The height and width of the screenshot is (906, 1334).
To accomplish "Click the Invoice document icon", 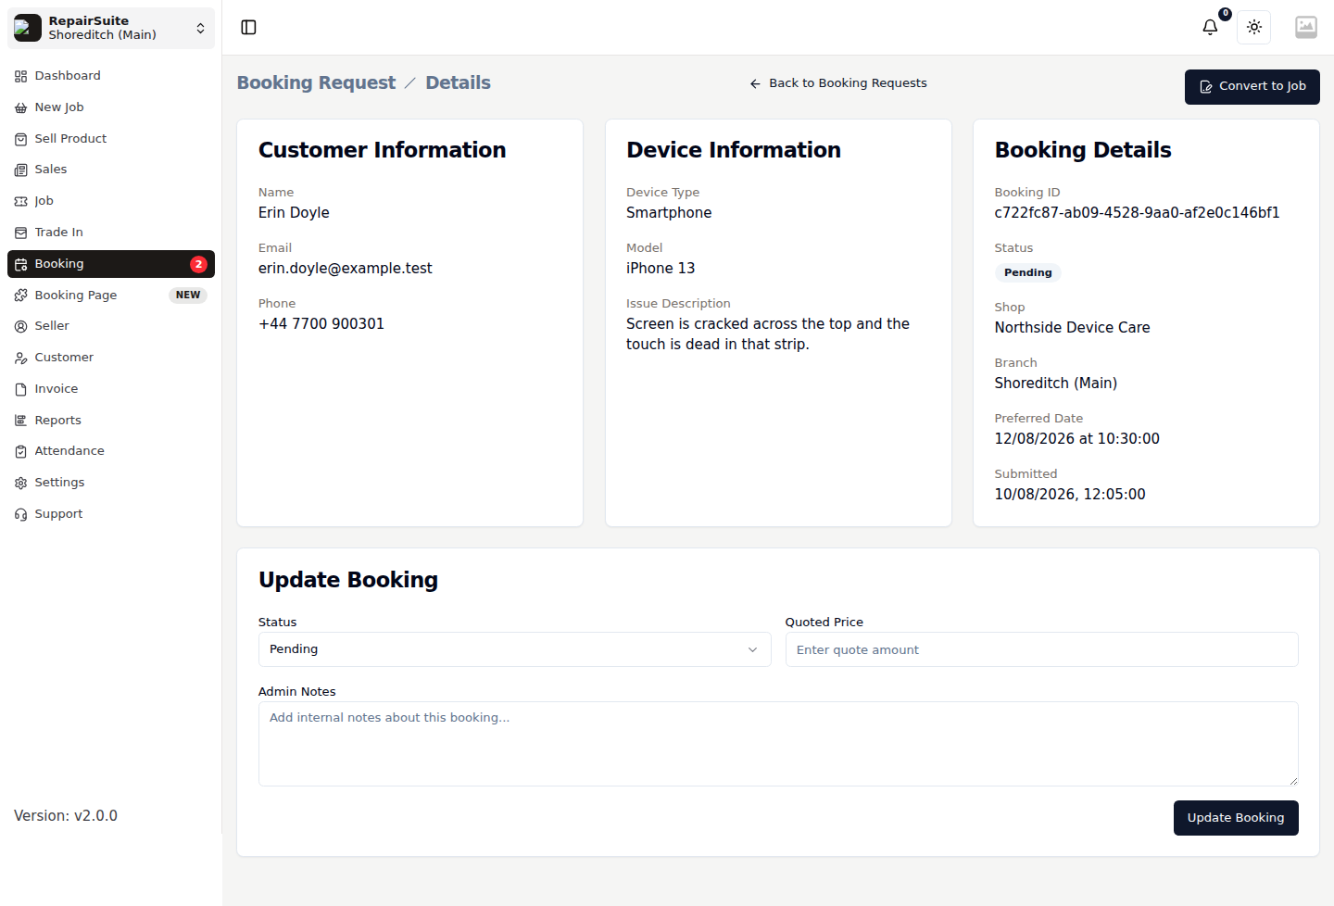I will pos(20,389).
